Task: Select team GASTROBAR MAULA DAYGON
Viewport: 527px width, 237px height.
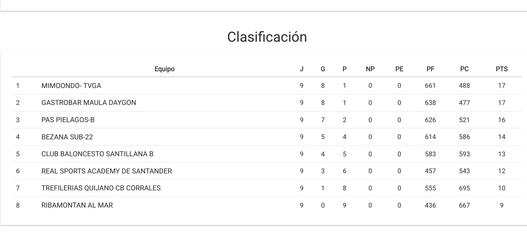Action: [x=89, y=103]
